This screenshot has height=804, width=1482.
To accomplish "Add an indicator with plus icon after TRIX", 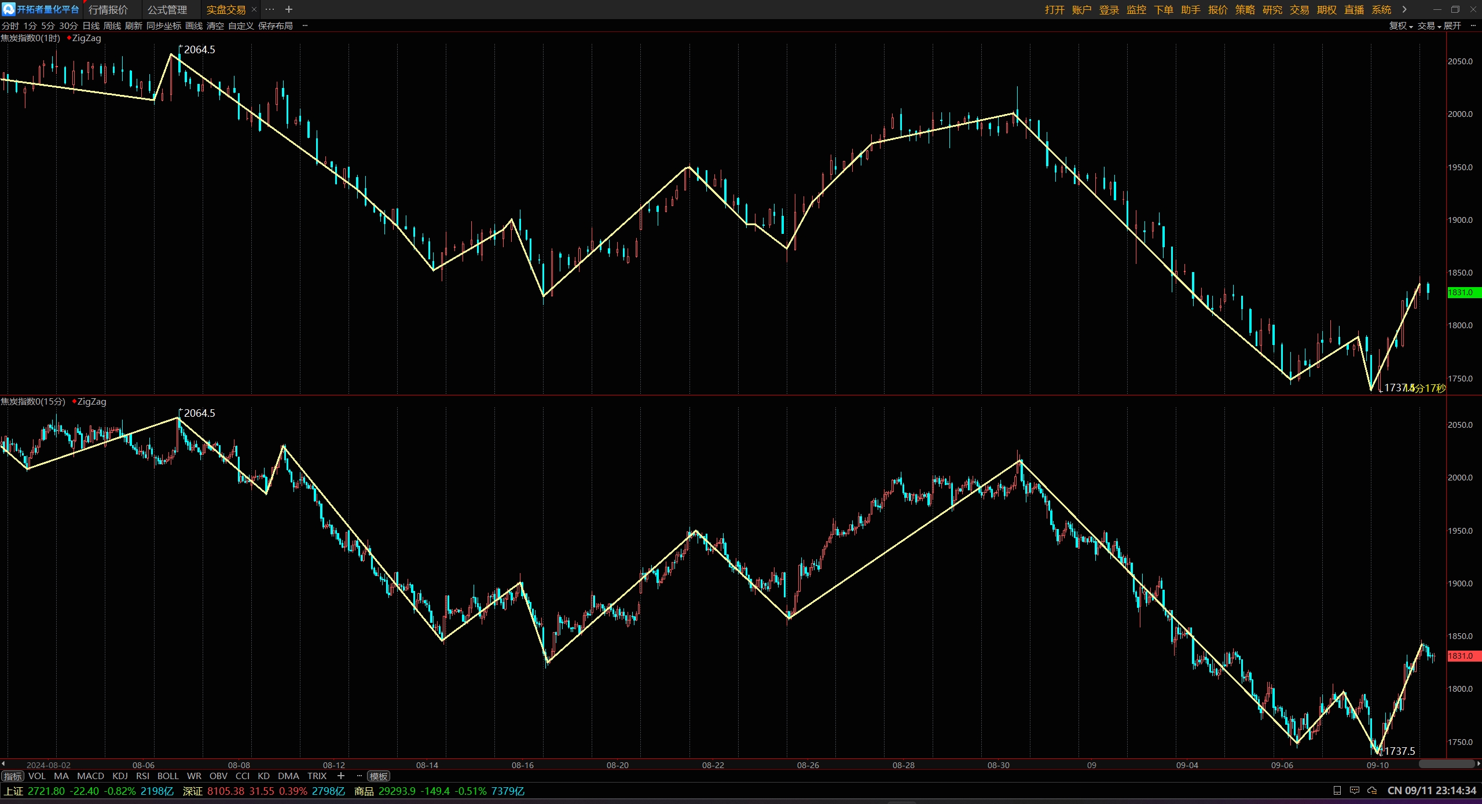I will [x=341, y=776].
